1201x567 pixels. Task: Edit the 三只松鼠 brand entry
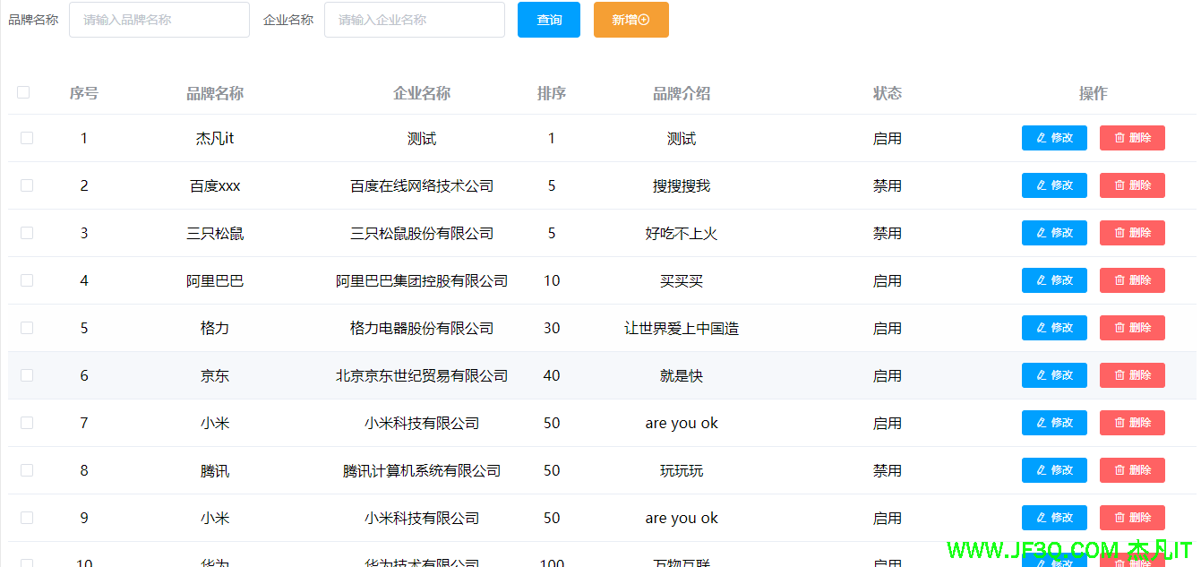pos(1053,233)
